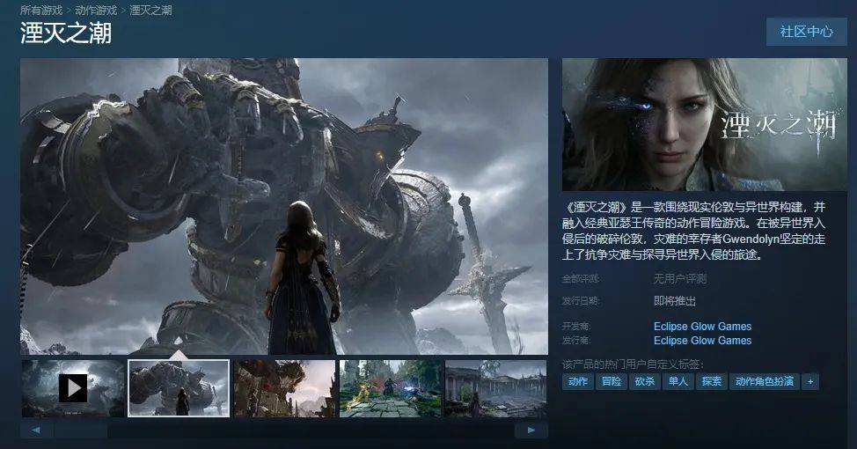View the forest combat screenshot thumbnail

click(391, 388)
